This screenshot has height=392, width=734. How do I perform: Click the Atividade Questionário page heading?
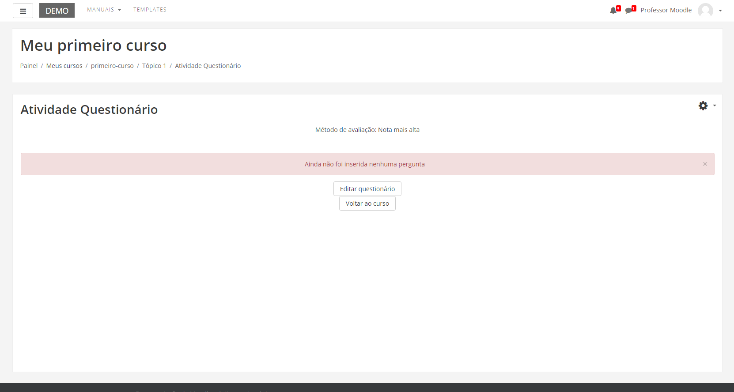89,109
